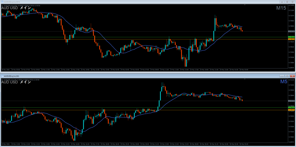Click the AUD USD メイン label in M15 chart
Screen dimensions: 296x147
click(16, 8)
